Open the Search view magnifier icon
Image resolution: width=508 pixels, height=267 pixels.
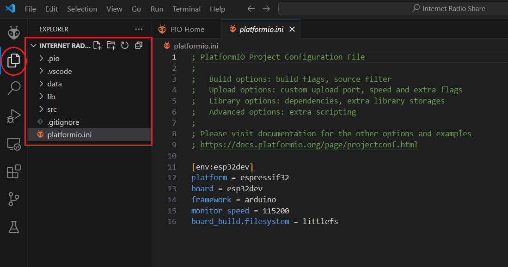coord(13,88)
